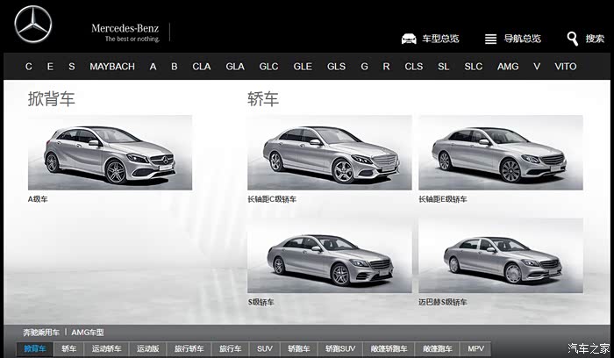Screen dimensions: 614x358
Task: Select the SUV body type tab
Action: (265, 348)
